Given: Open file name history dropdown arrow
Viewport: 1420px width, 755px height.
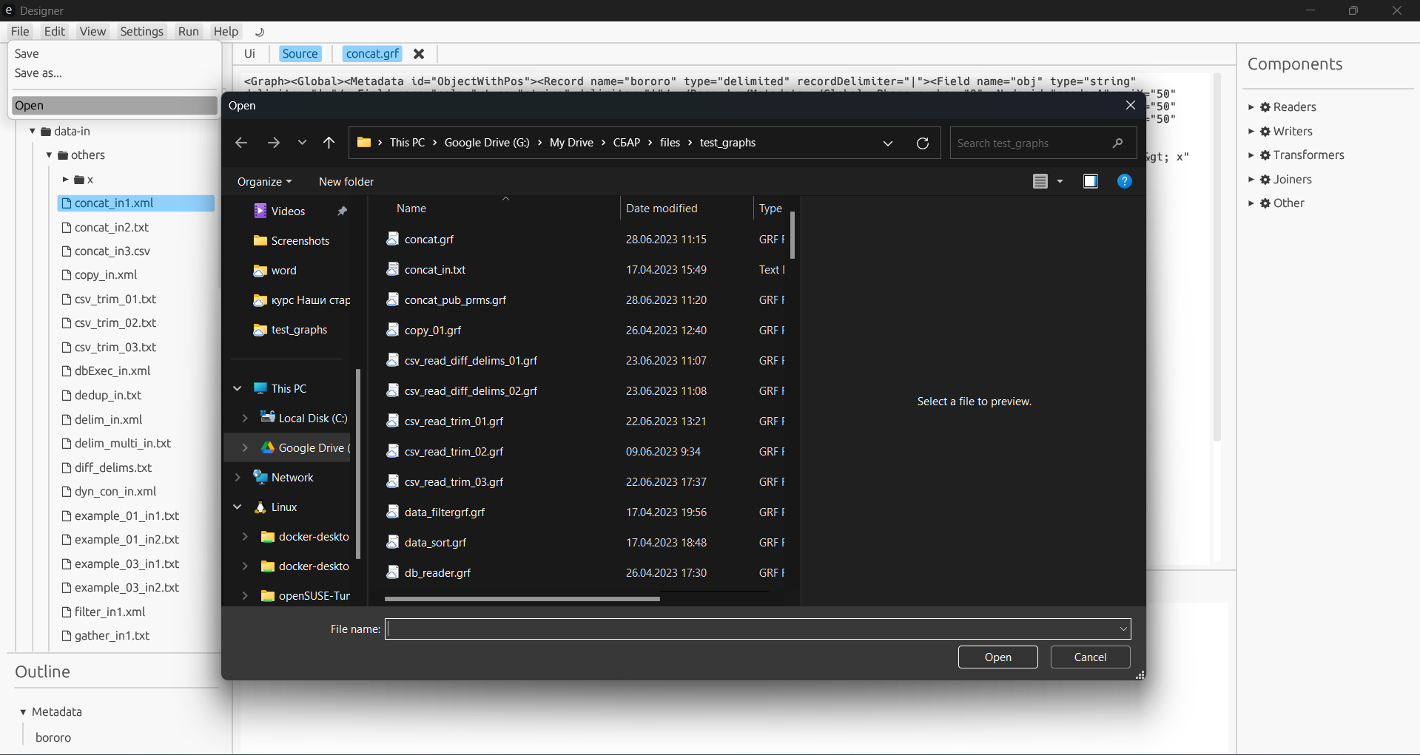Looking at the screenshot, I should point(1123,629).
